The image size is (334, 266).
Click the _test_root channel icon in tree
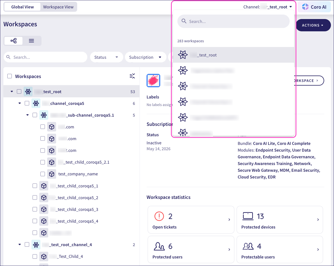[28, 91]
